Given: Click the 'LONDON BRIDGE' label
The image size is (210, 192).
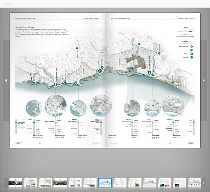Looking at the screenshot, I should click(x=82, y=136).
